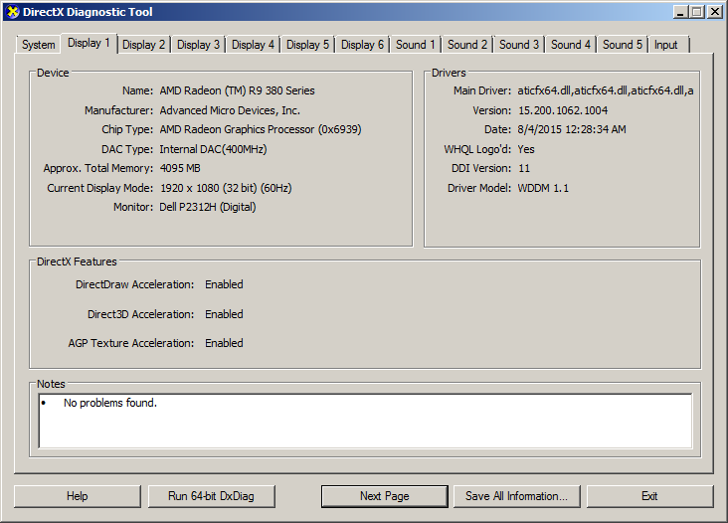Open the Sound 5 tab
The width and height of the screenshot is (728, 523).
click(x=623, y=45)
